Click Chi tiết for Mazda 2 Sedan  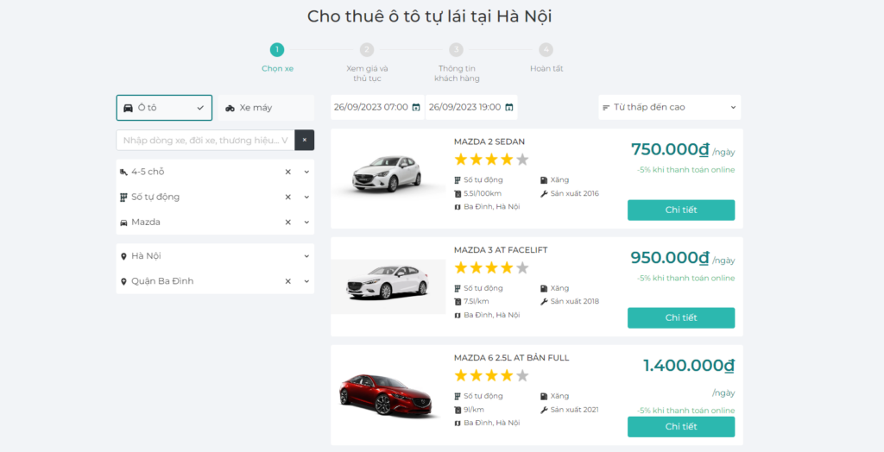[x=680, y=210]
